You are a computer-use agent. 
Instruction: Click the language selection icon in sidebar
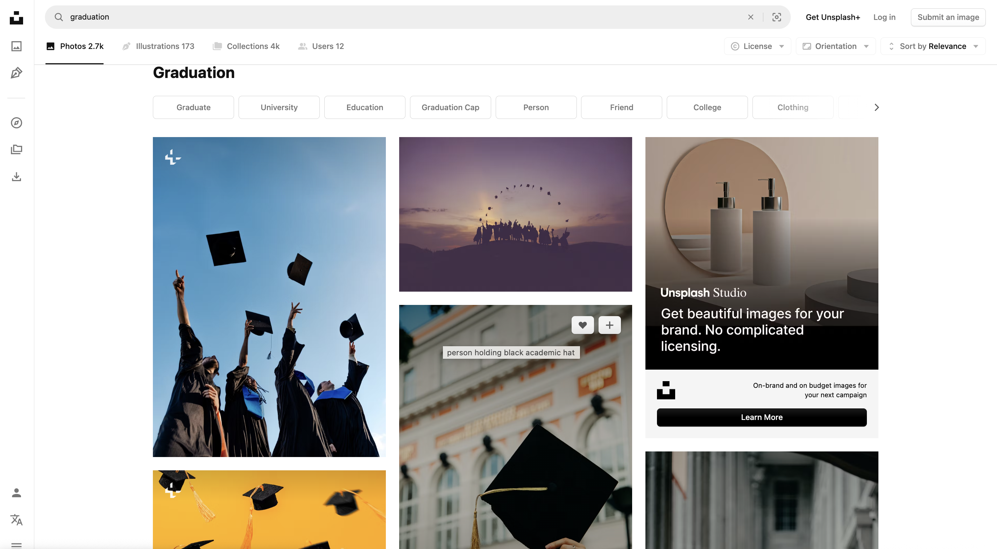pos(16,520)
